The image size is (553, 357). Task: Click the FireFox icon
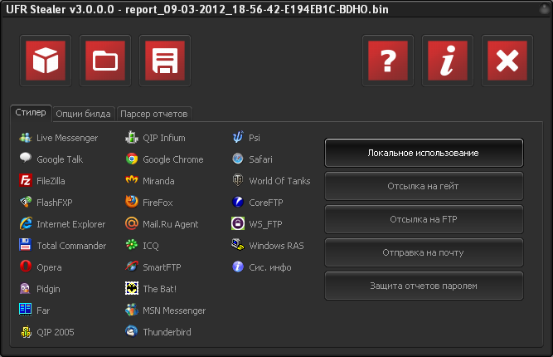click(x=132, y=202)
